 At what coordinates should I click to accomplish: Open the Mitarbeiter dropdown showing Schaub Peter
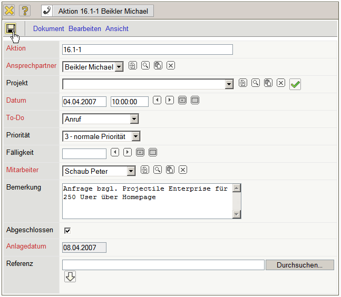pos(131,171)
